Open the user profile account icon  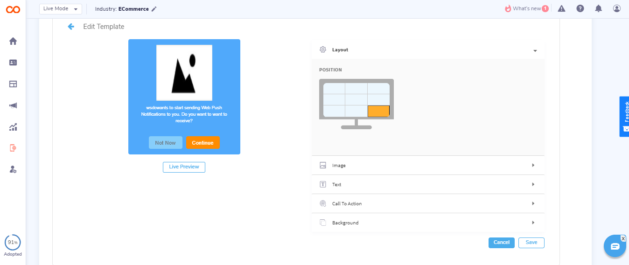(x=617, y=8)
